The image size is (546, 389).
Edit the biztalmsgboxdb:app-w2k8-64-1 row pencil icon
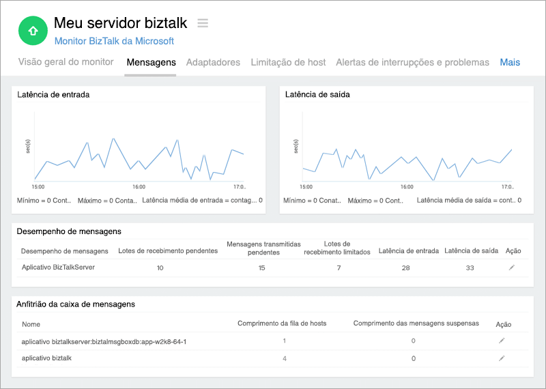click(502, 341)
